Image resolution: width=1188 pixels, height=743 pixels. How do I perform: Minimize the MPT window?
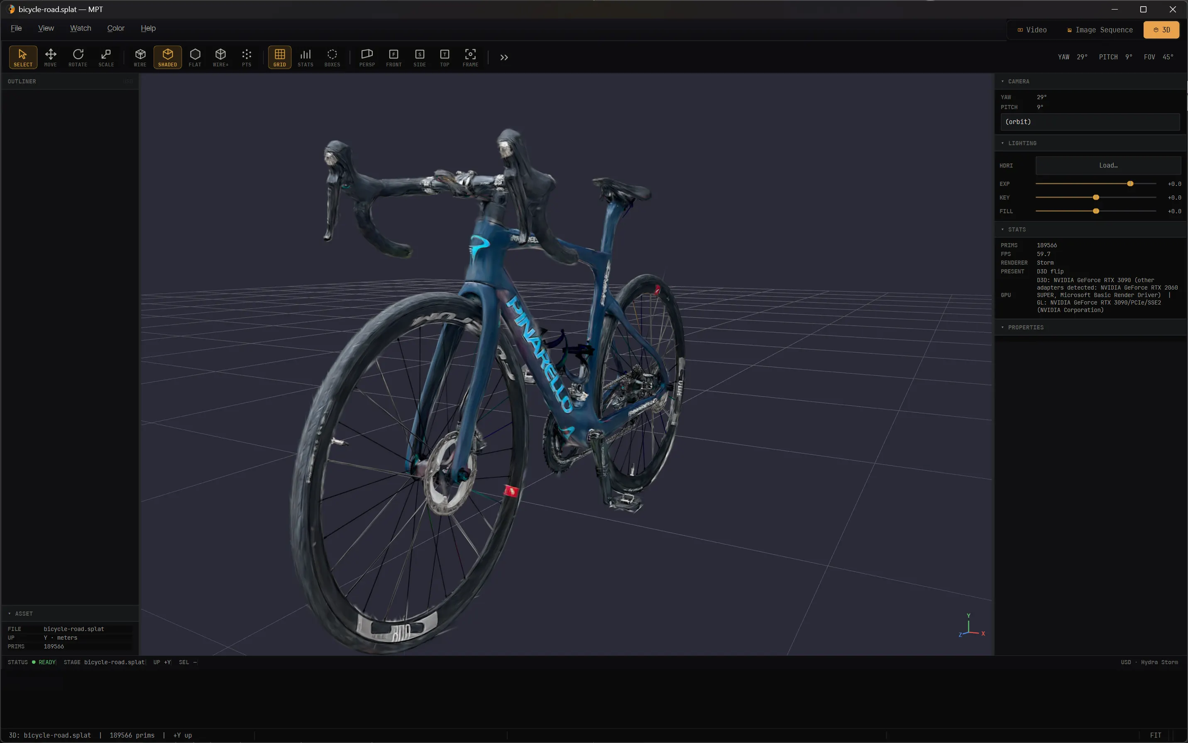coord(1114,10)
